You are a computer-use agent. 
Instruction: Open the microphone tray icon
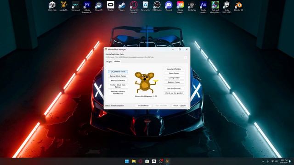click(267, 161)
